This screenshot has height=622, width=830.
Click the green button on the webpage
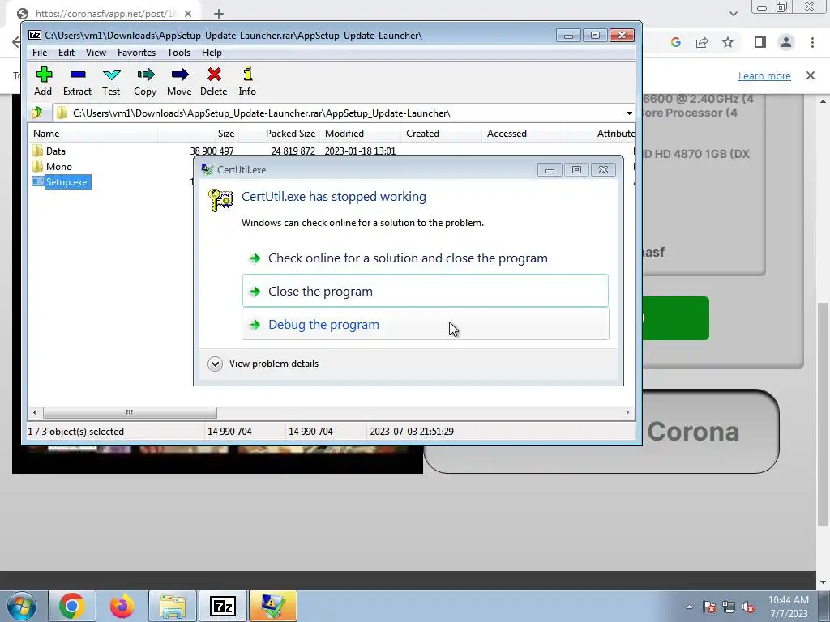(x=675, y=318)
